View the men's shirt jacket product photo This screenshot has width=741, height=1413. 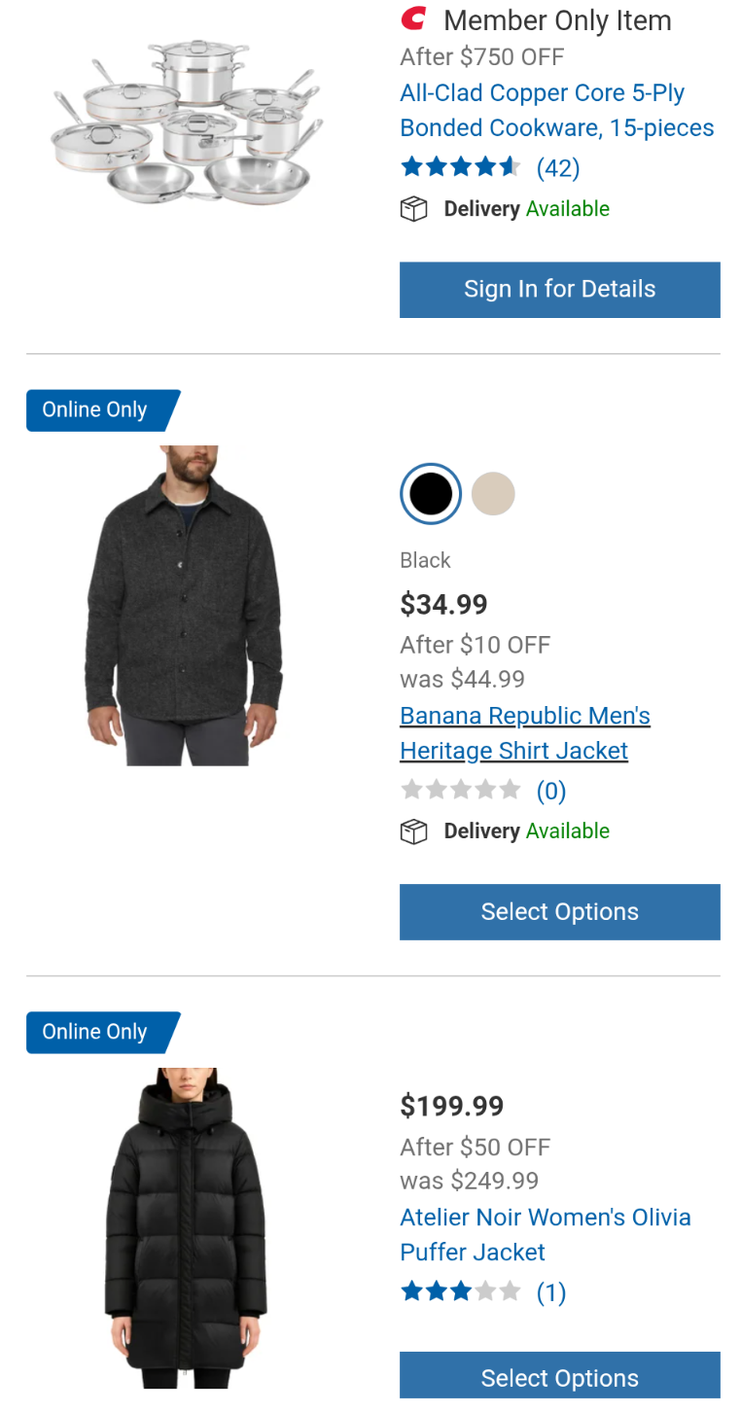tap(185, 605)
